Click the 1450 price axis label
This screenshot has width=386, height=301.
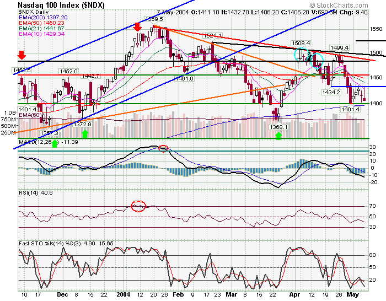pyautogui.click(x=376, y=78)
